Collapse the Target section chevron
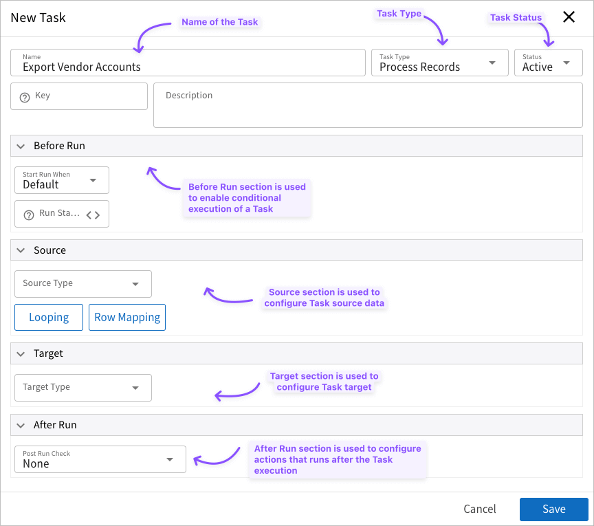 [x=21, y=353]
